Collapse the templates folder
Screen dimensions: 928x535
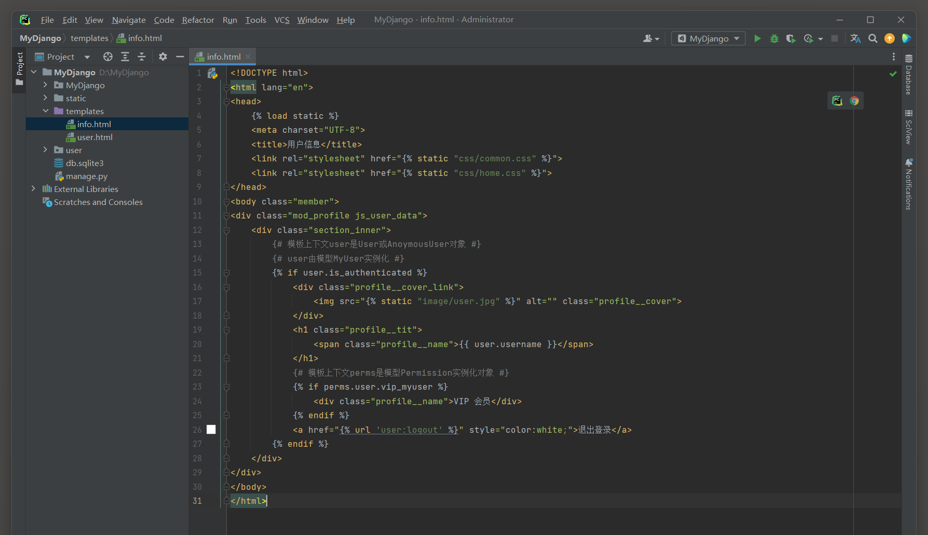[45, 111]
